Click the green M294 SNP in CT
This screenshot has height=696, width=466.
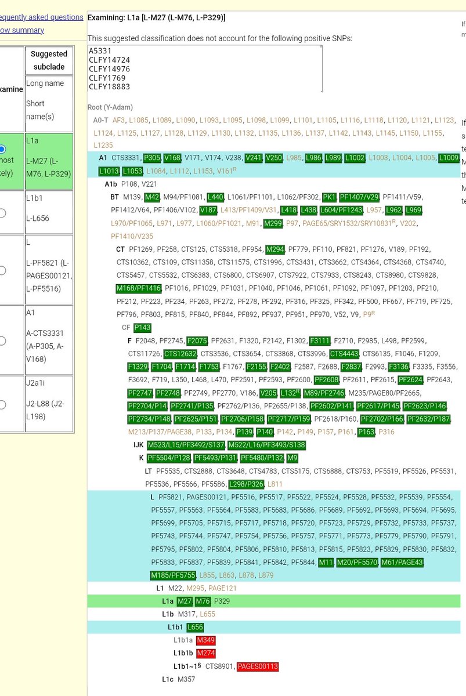click(275, 249)
